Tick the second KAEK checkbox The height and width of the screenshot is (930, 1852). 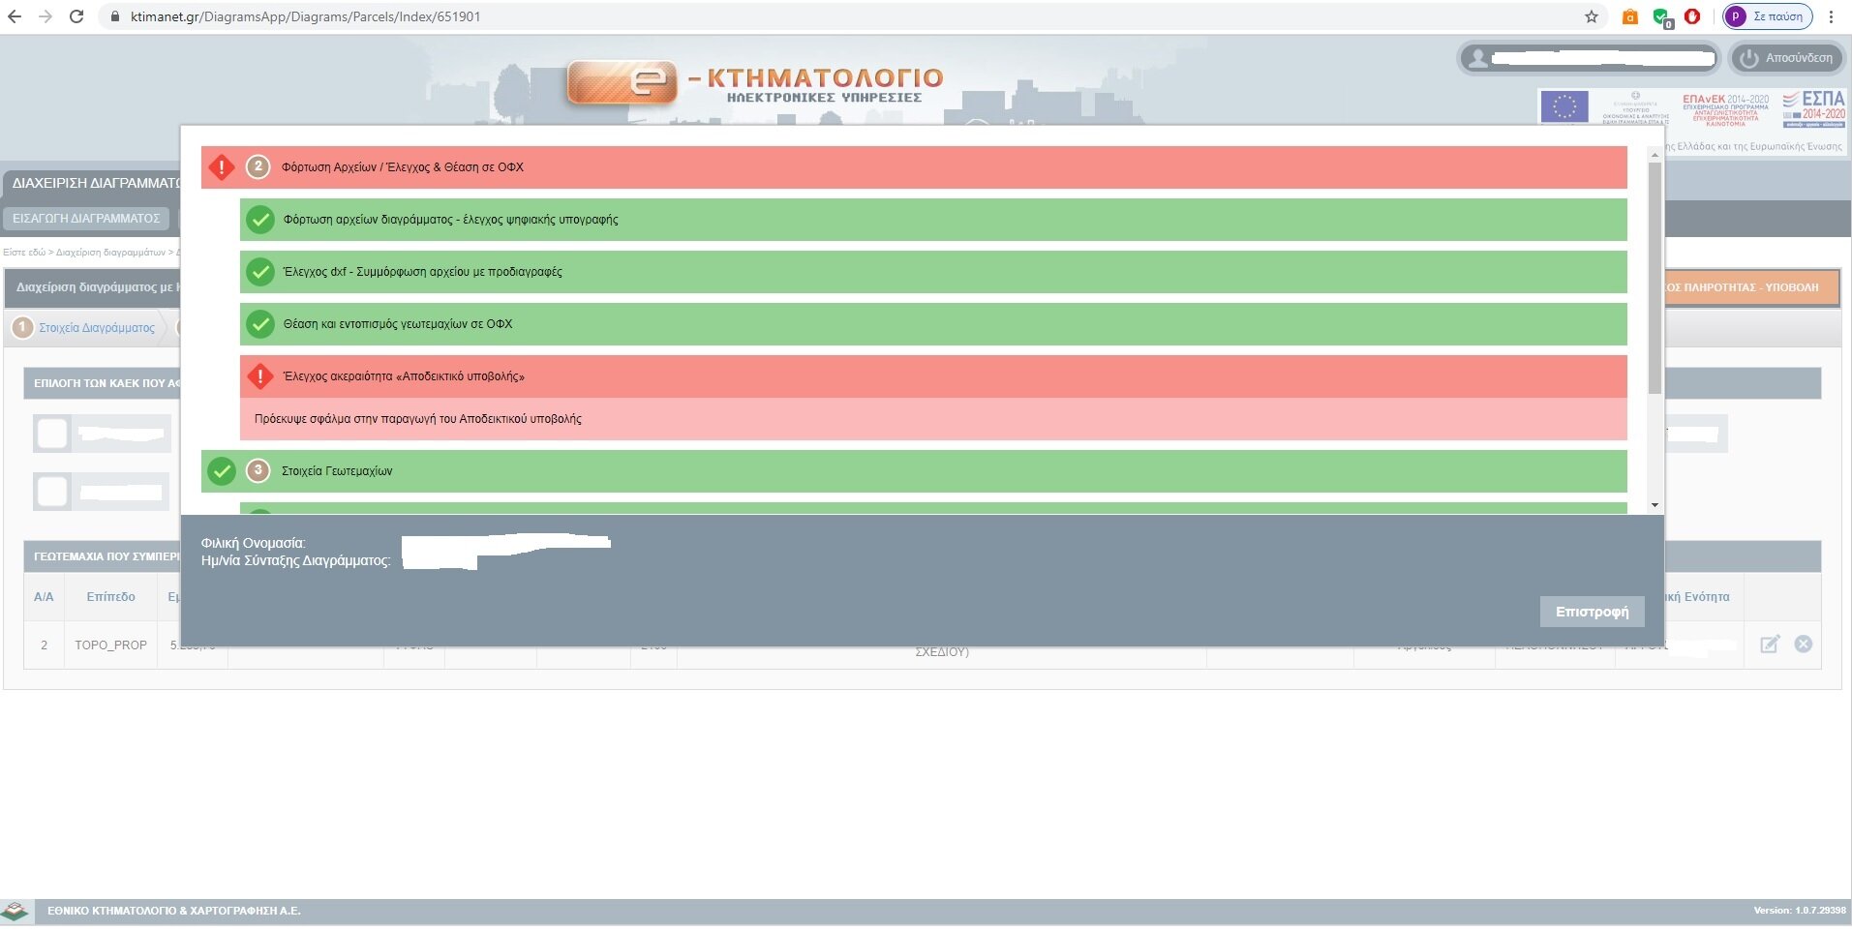(52, 492)
